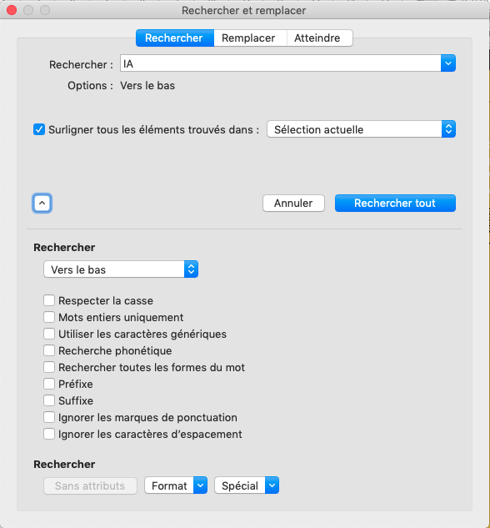Image resolution: width=490 pixels, height=528 pixels.
Task: Enable the Préfixe checkbox
Action: pyautogui.click(x=49, y=384)
